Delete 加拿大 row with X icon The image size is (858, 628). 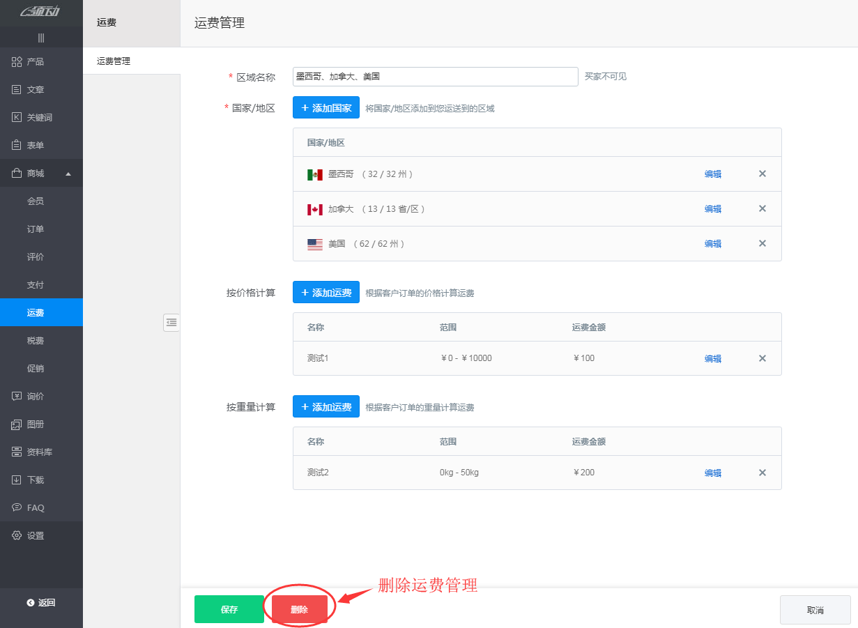[x=762, y=209]
